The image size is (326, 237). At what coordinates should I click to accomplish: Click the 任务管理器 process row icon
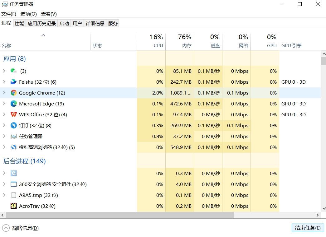point(13,136)
